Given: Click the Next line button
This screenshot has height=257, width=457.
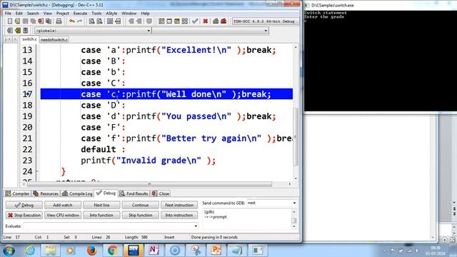Looking at the screenshot, I should [101, 205].
